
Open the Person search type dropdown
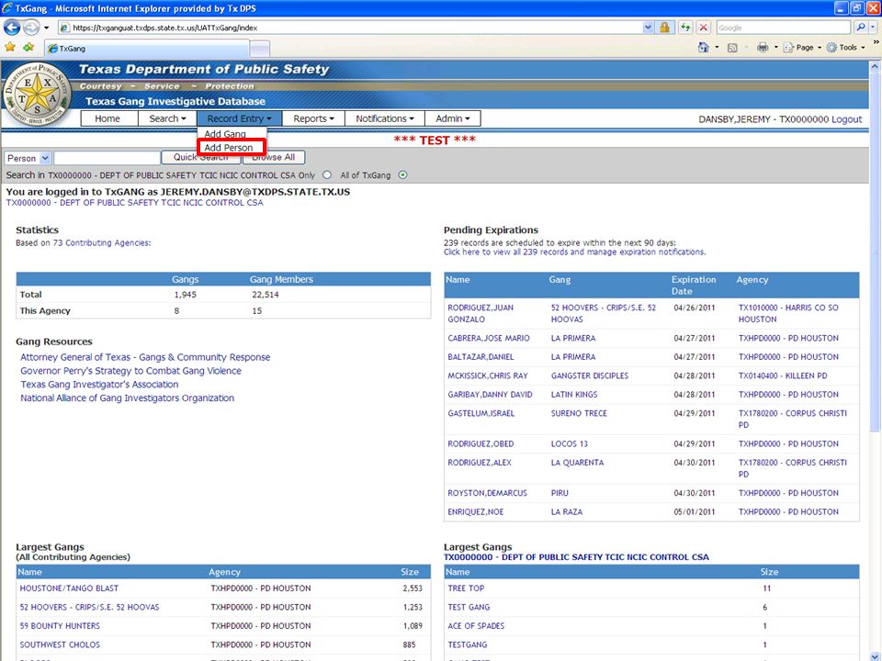pyautogui.click(x=28, y=158)
